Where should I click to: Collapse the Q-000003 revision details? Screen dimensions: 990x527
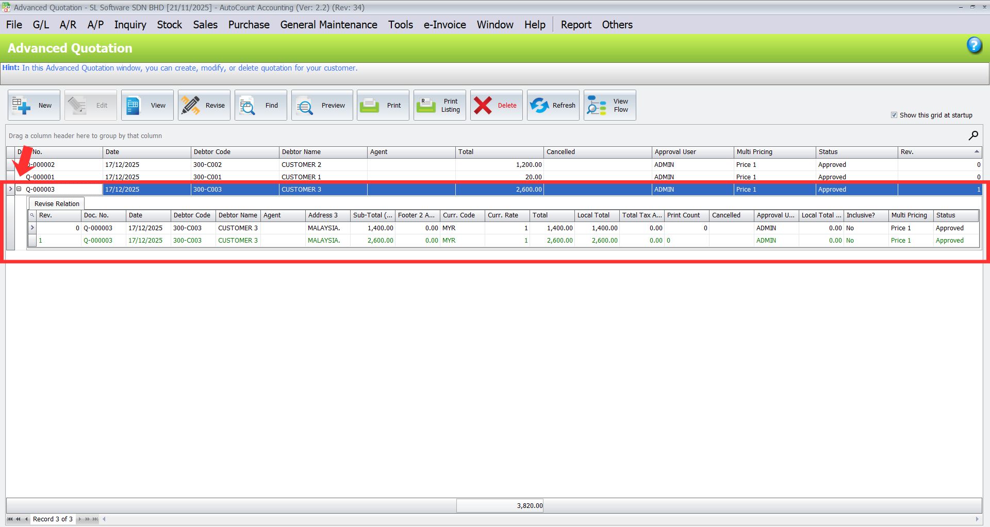19,189
